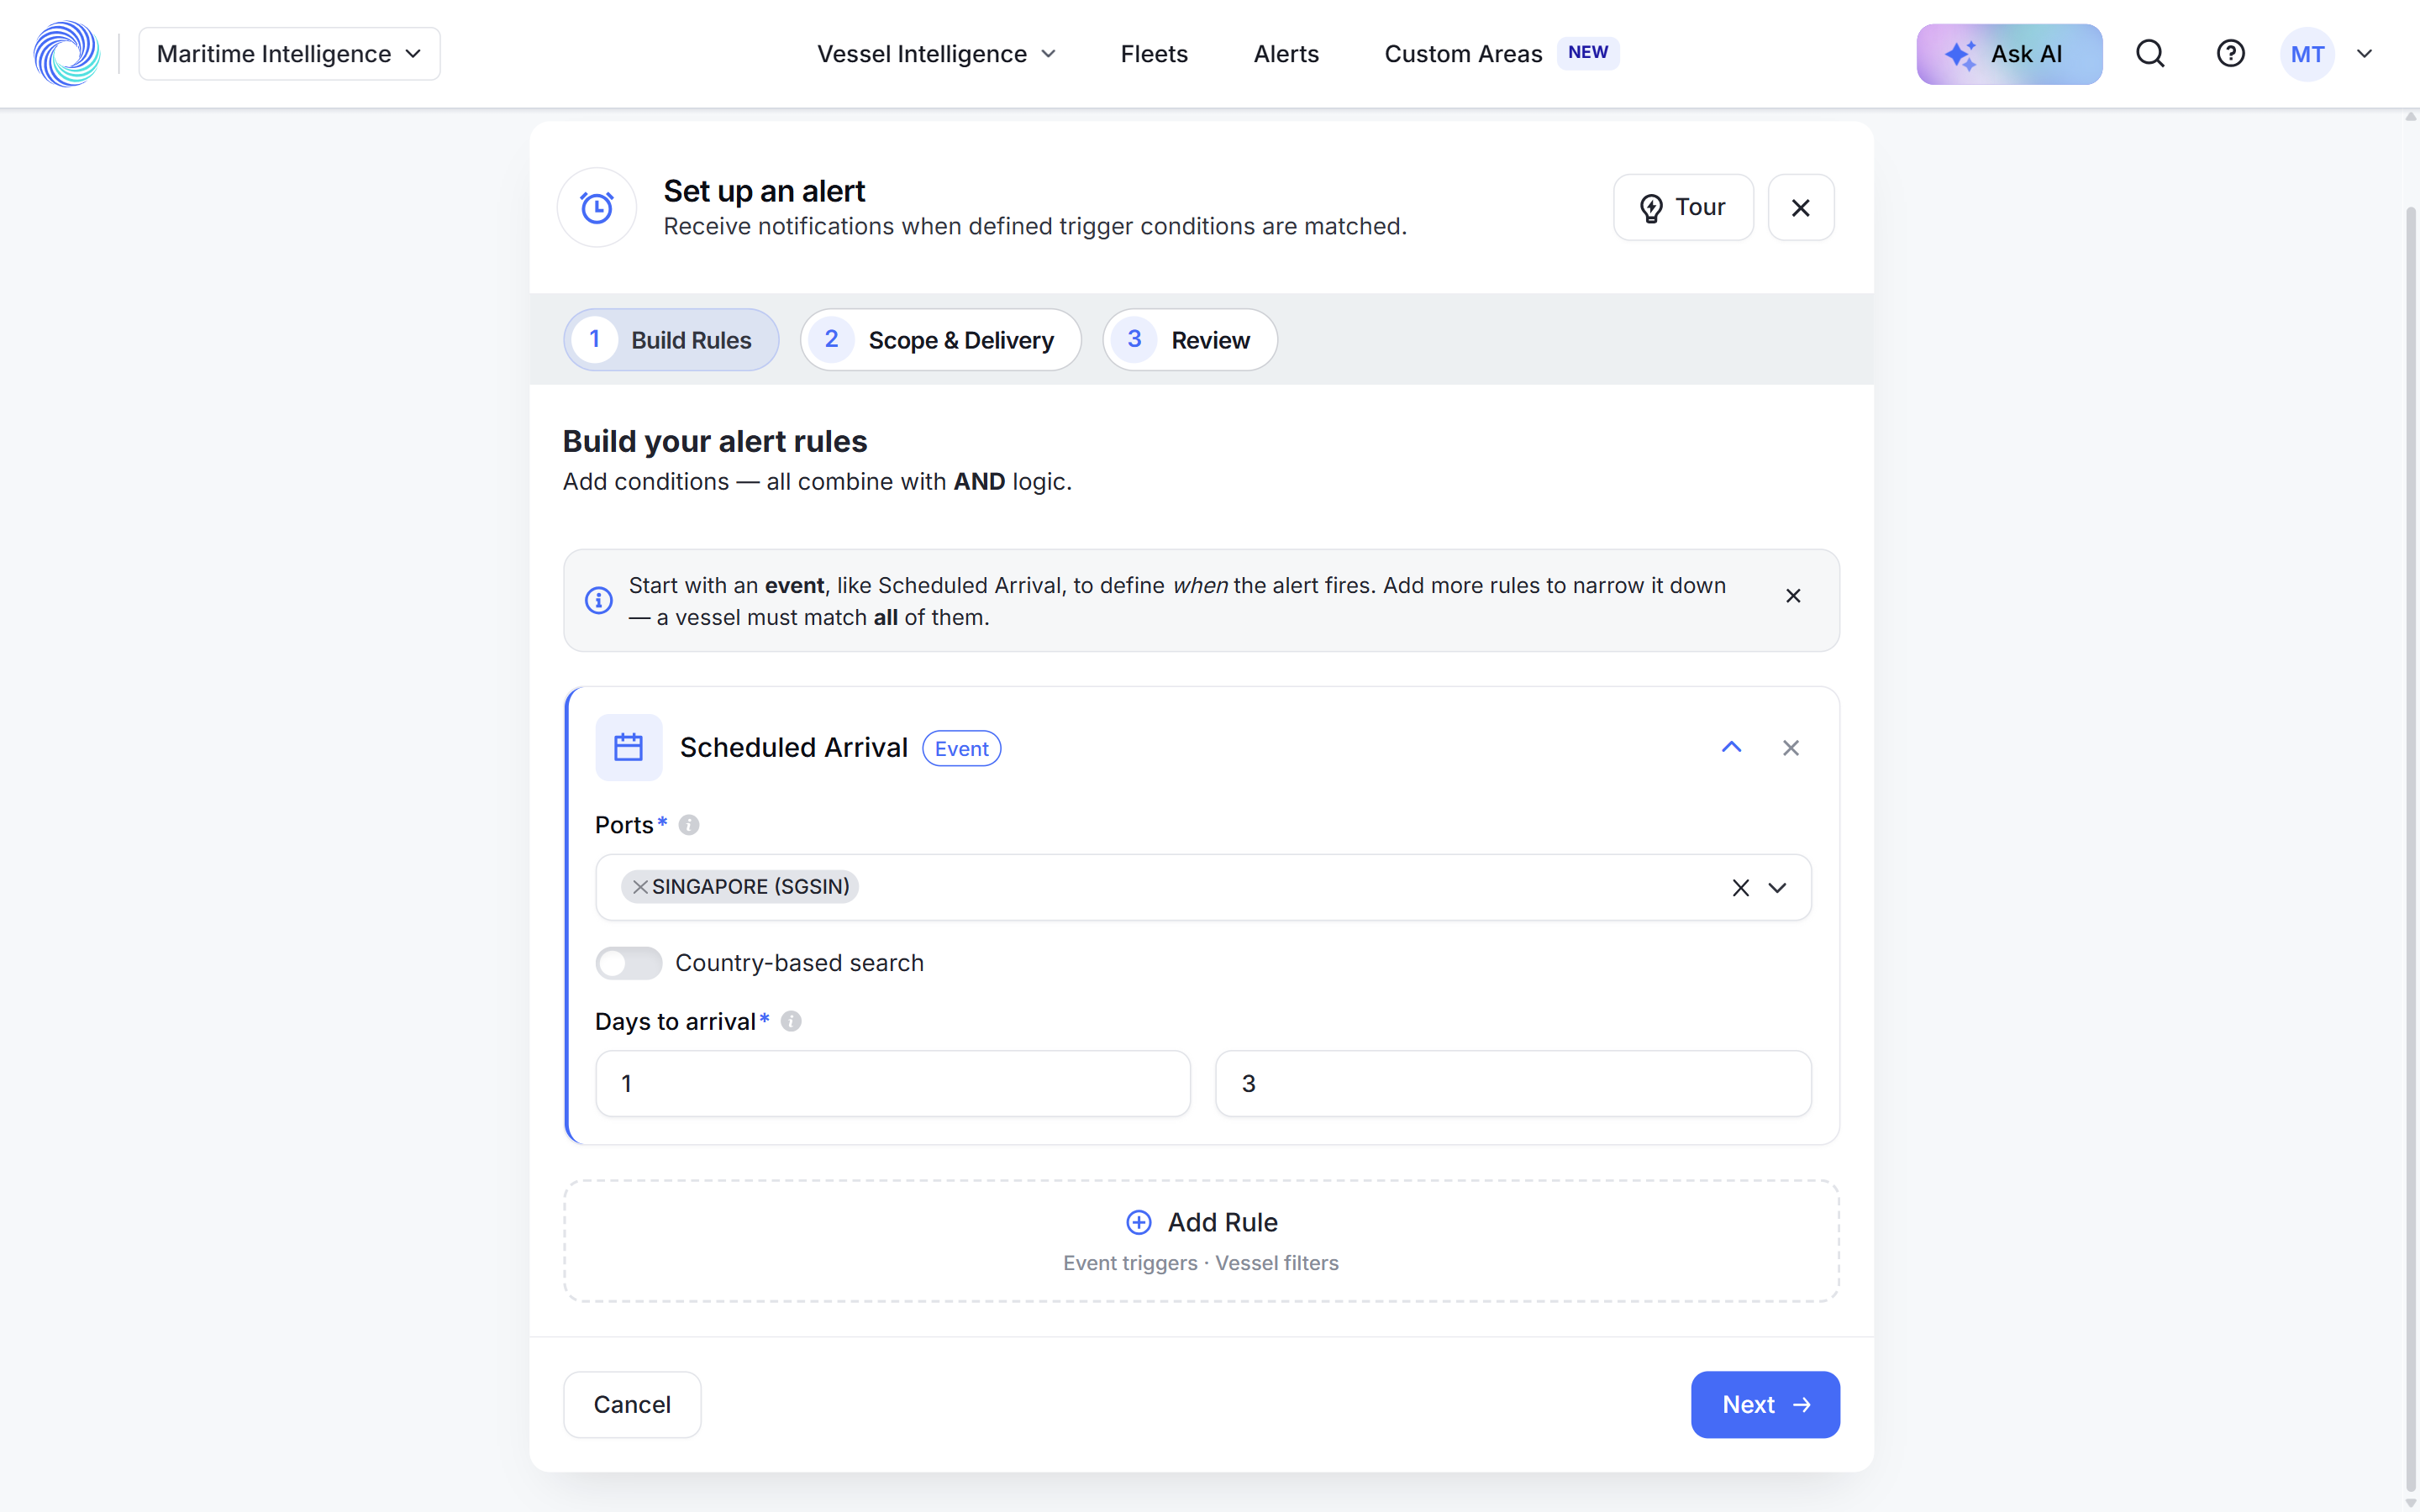The height and width of the screenshot is (1512, 2420).
Task: Expand the Vessel Intelligence menu
Action: [x=936, y=54]
